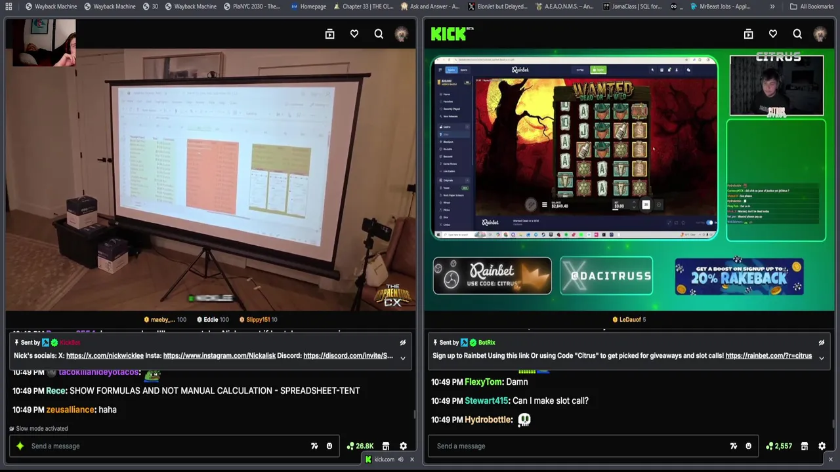This screenshot has height=472, width=840.
Task: Open Following heart icon in right pane
Action: coord(773,34)
